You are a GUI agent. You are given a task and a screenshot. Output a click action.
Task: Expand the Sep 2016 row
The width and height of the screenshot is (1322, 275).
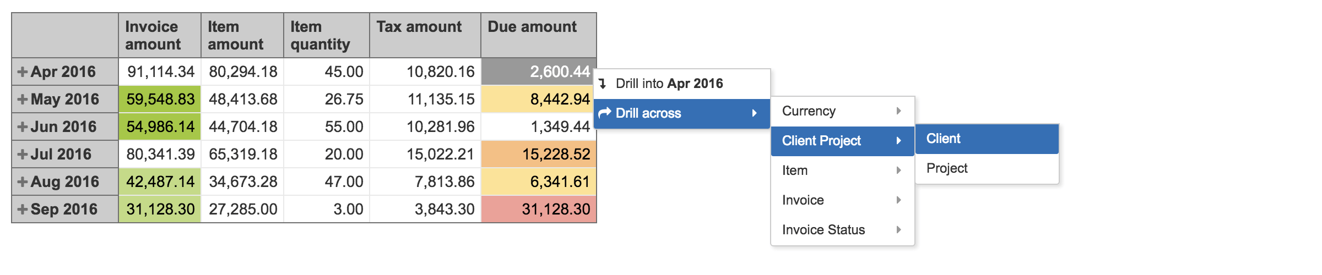coord(22,210)
